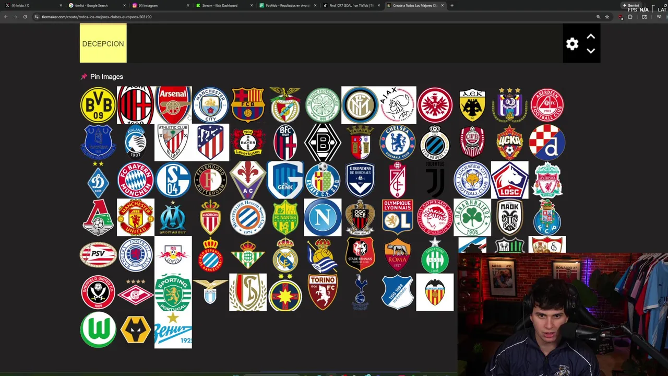
Task: Switch to the tierlist Google Search tab
Action: tap(97, 5)
